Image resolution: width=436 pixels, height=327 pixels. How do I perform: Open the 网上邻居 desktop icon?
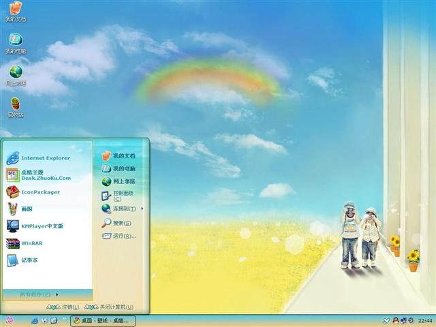pos(16,75)
